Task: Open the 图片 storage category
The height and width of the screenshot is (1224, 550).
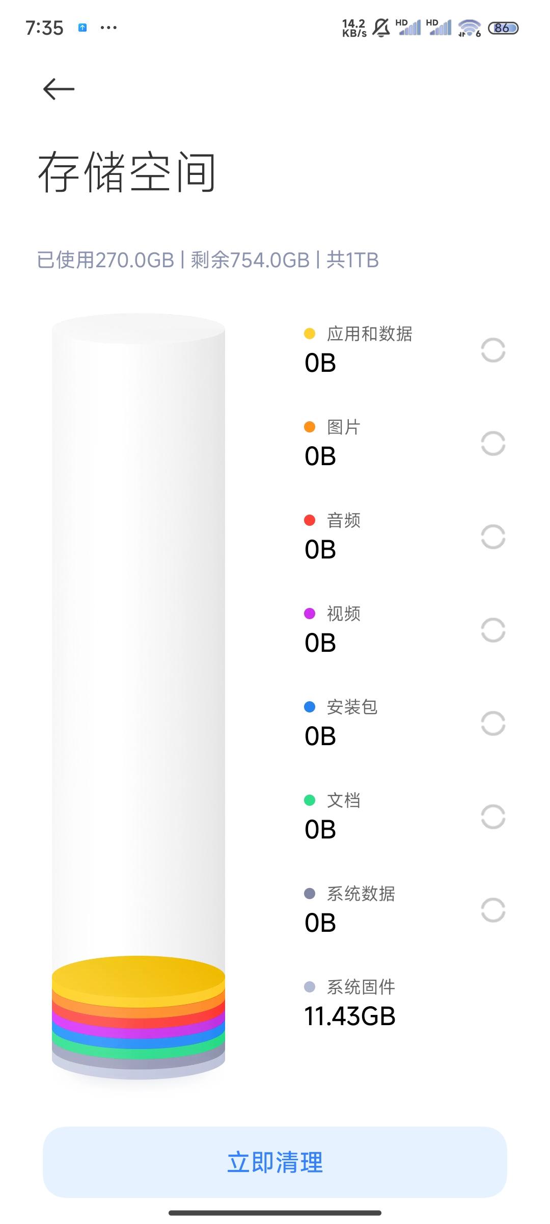Action: (405, 443)
